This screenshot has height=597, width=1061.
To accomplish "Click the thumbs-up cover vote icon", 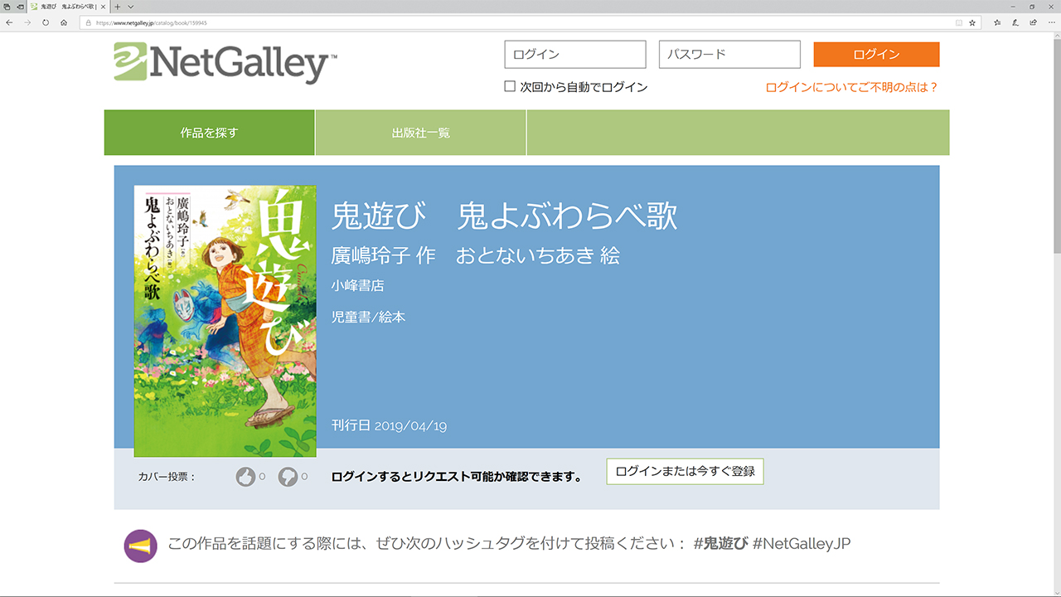I will pos(245,477).
